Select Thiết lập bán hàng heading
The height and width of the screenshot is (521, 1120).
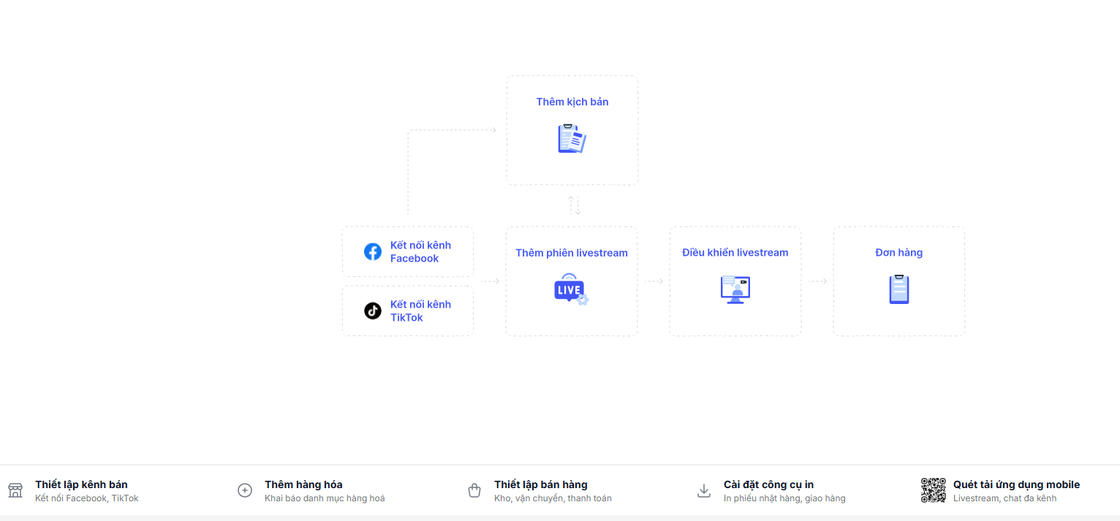click(x=541, y=484)
